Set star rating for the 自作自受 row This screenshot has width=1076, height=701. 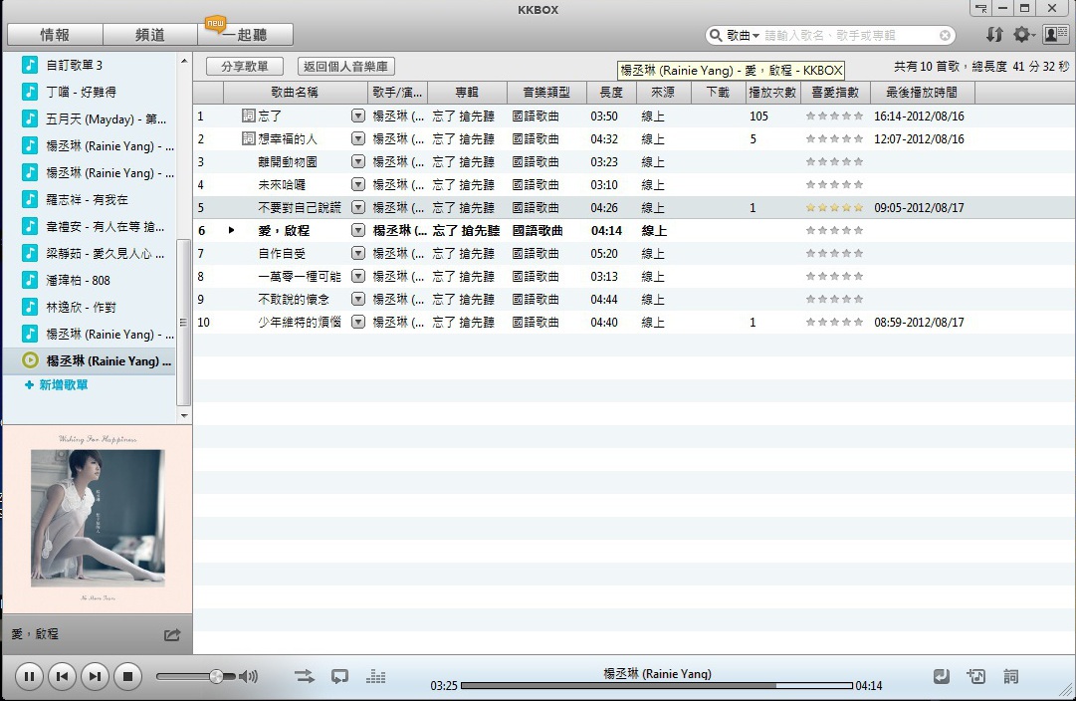834,253
